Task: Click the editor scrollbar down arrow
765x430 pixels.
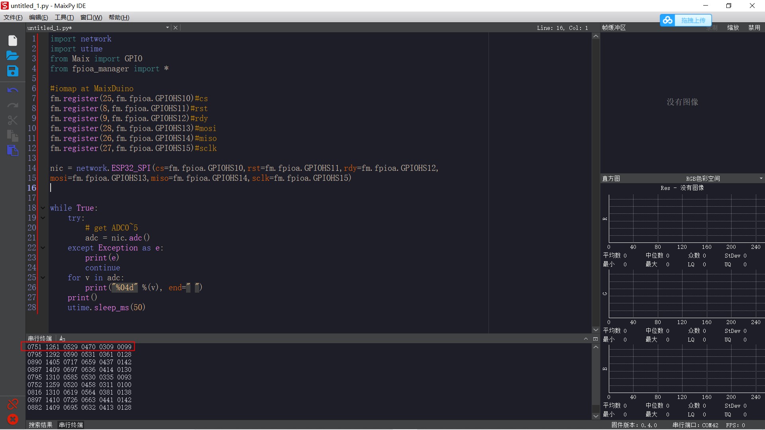Action: tap(596, 330)
